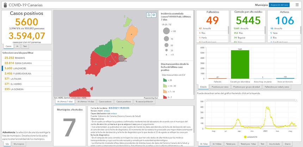Click the map home extent icon
The image size is (303, 147).
149,15
